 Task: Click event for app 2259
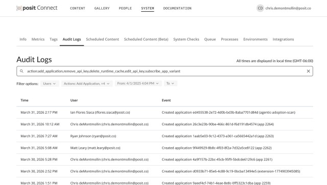click(216, 183)
